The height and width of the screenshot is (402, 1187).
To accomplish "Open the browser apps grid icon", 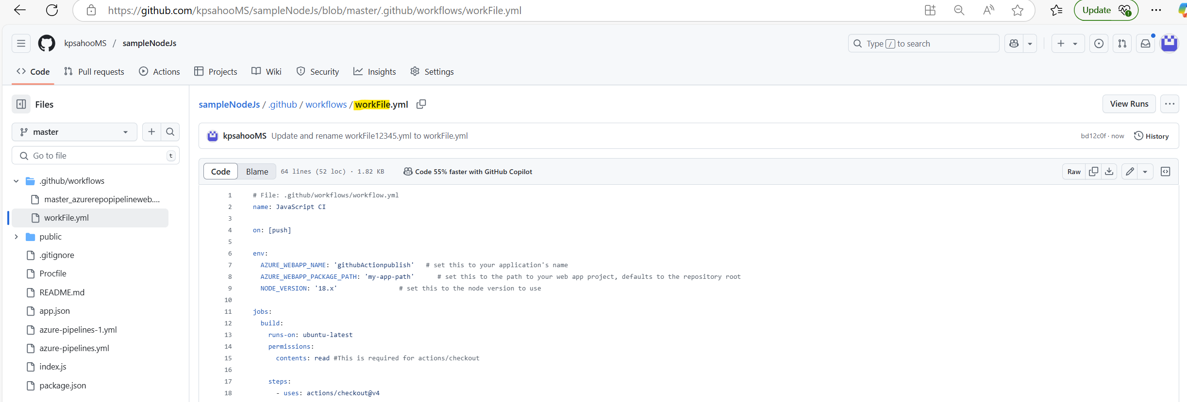I will tap(930, 10).
